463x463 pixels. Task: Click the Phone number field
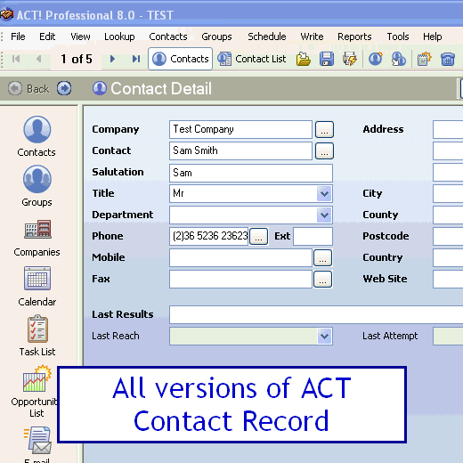[x=208, y=236]
